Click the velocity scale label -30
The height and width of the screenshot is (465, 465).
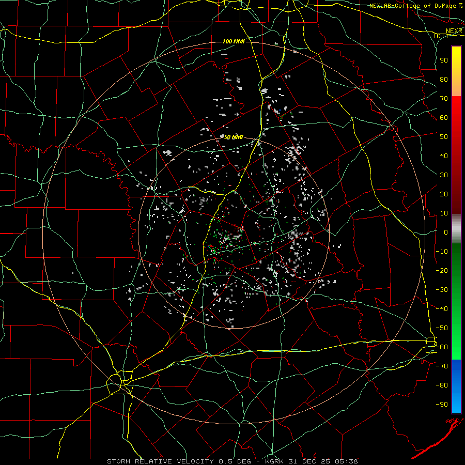click(442, 290)
